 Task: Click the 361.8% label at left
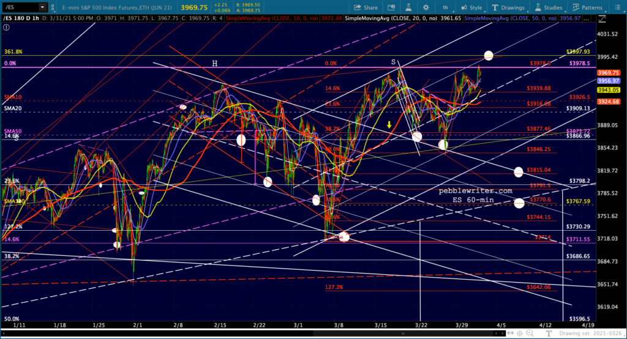[x=13, y=51]
